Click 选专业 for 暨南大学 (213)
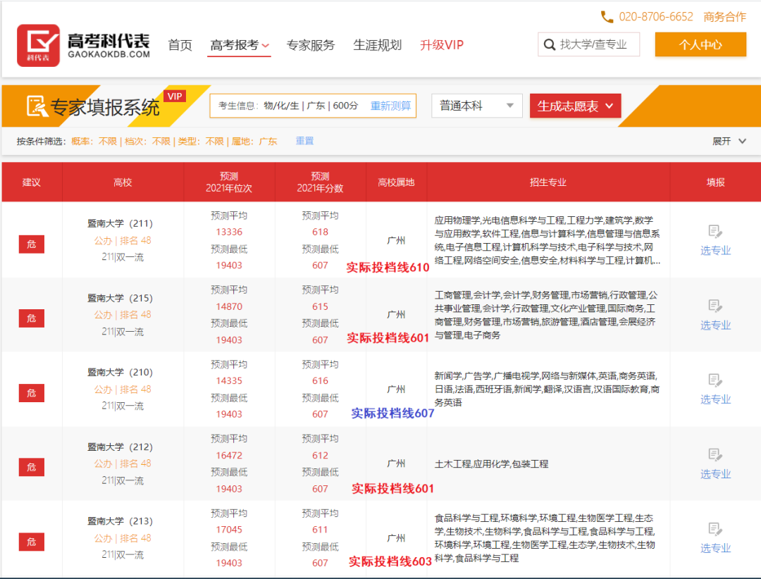The image size is (761, 579). click(715, 549)
